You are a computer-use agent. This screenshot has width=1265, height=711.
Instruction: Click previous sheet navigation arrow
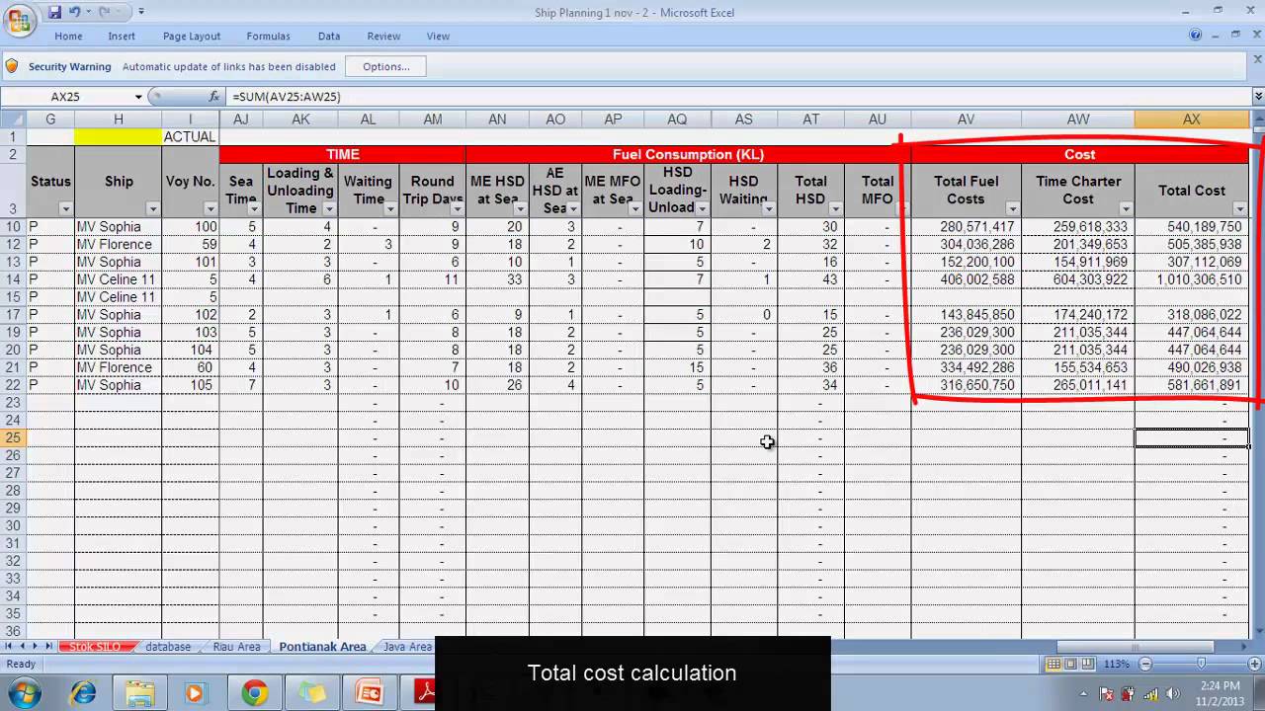[x=23, y=646]
